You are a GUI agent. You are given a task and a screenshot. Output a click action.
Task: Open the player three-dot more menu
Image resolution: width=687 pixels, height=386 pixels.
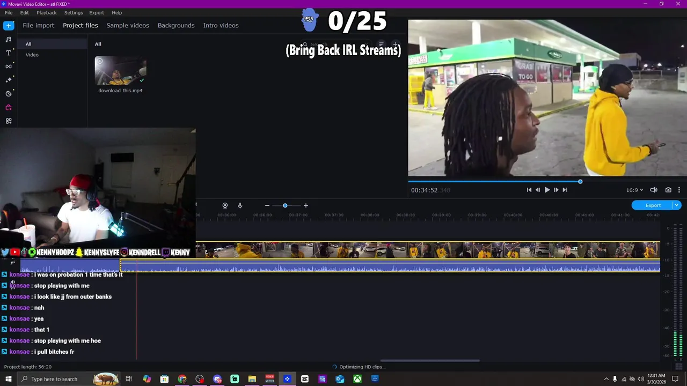coord(679,190)
